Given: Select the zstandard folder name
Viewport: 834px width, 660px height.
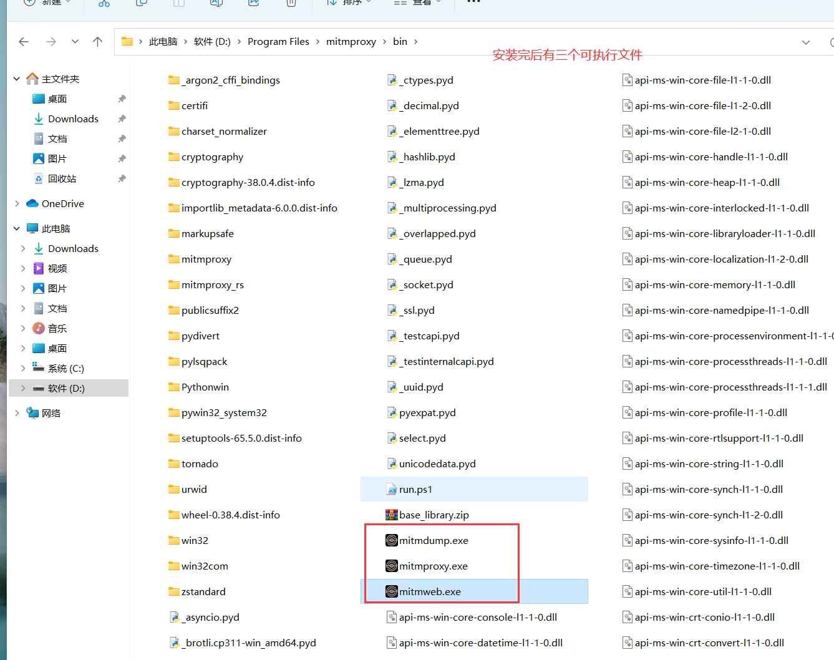Looking at the screenshot, I should [203, 591].
